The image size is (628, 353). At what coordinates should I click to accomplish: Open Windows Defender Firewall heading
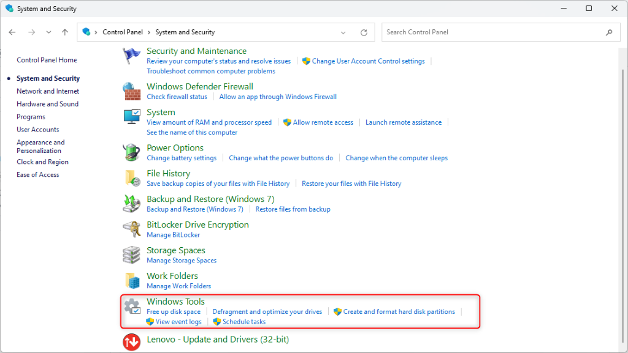point(200,87)
